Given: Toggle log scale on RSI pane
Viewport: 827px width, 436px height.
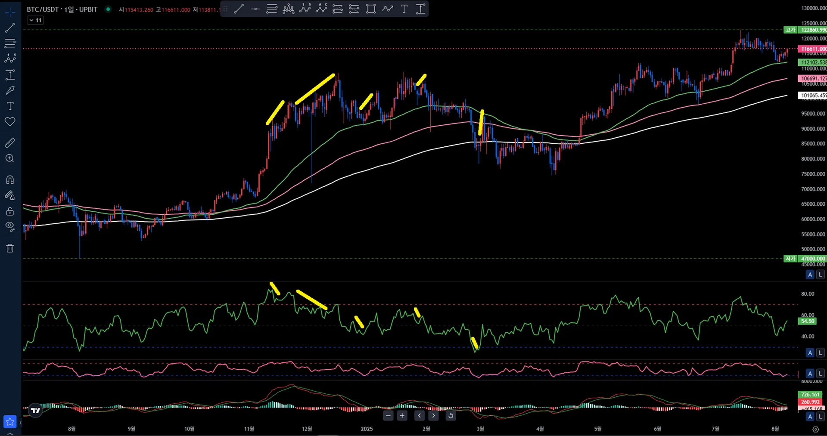Looking at the screenshot, I should (x=821, y=353).
